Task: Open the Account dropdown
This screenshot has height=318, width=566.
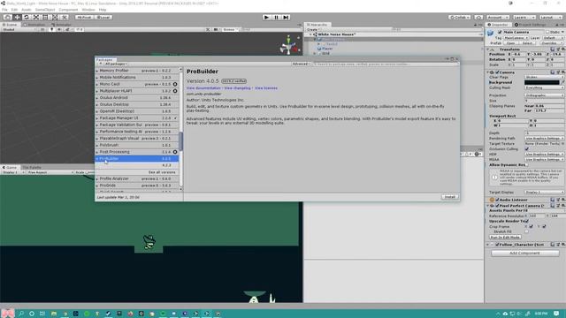Action: pyautogui.click(x=497, y=17)
